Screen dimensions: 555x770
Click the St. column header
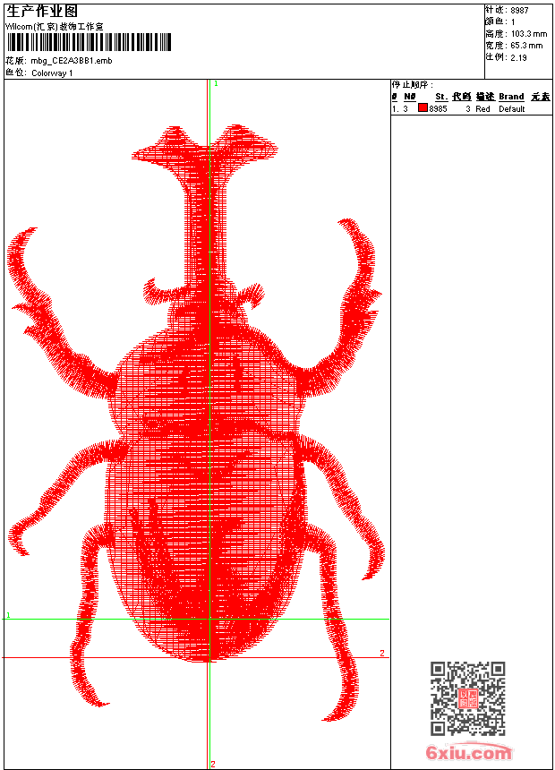tap(440, 97)
